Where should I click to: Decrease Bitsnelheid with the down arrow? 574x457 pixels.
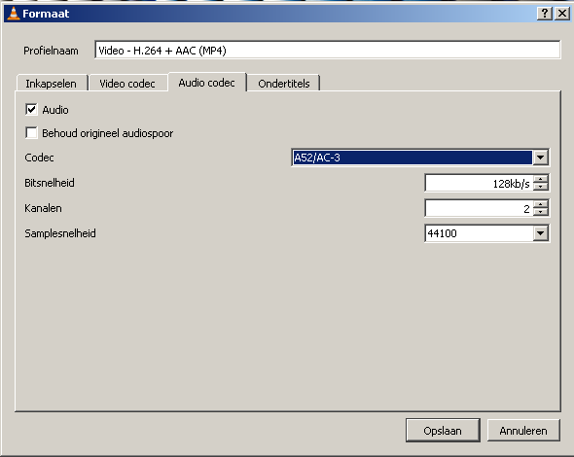click(x=541, y=187)
